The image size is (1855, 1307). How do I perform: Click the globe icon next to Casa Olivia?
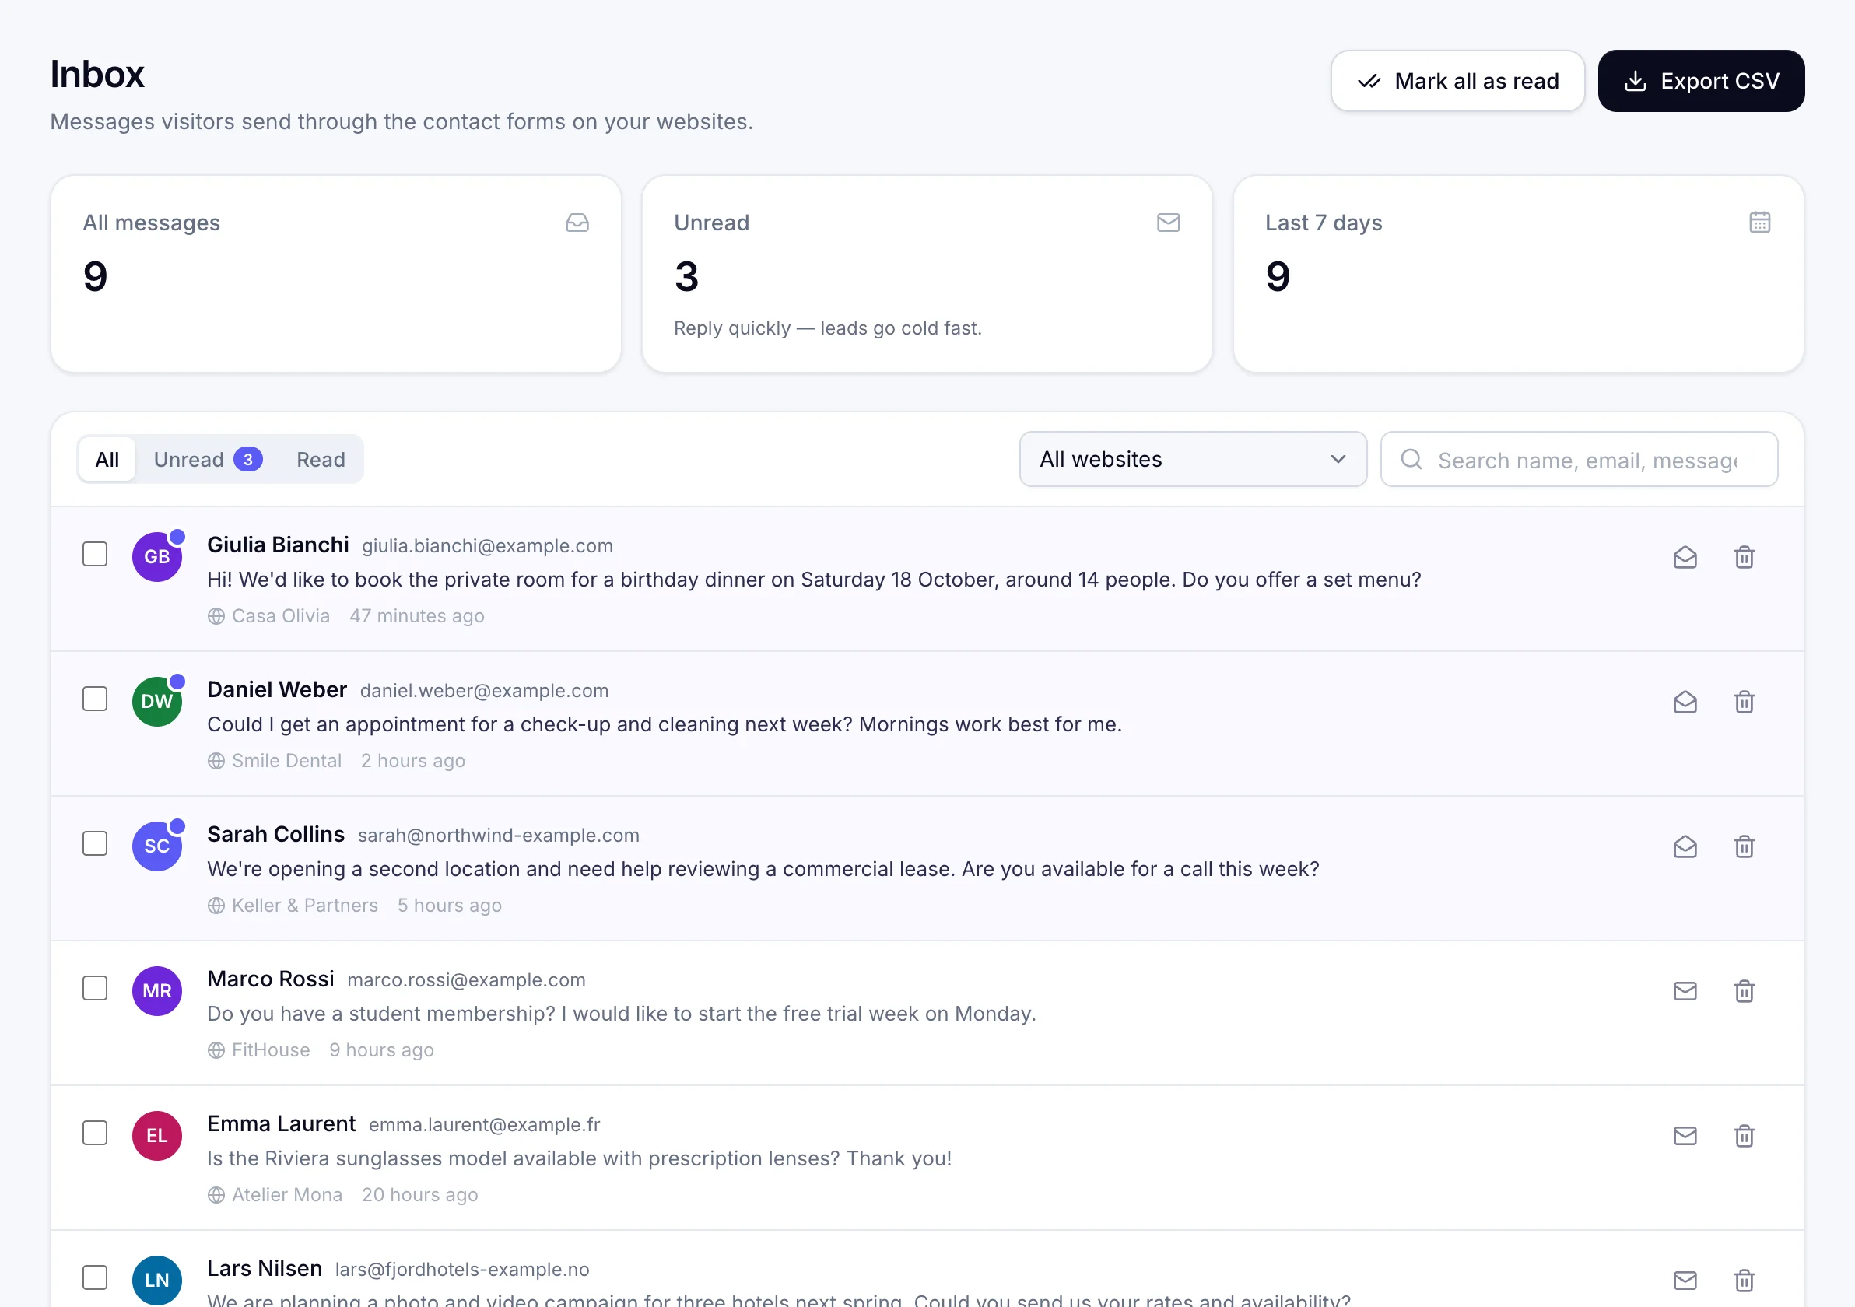tap(216, 616)
